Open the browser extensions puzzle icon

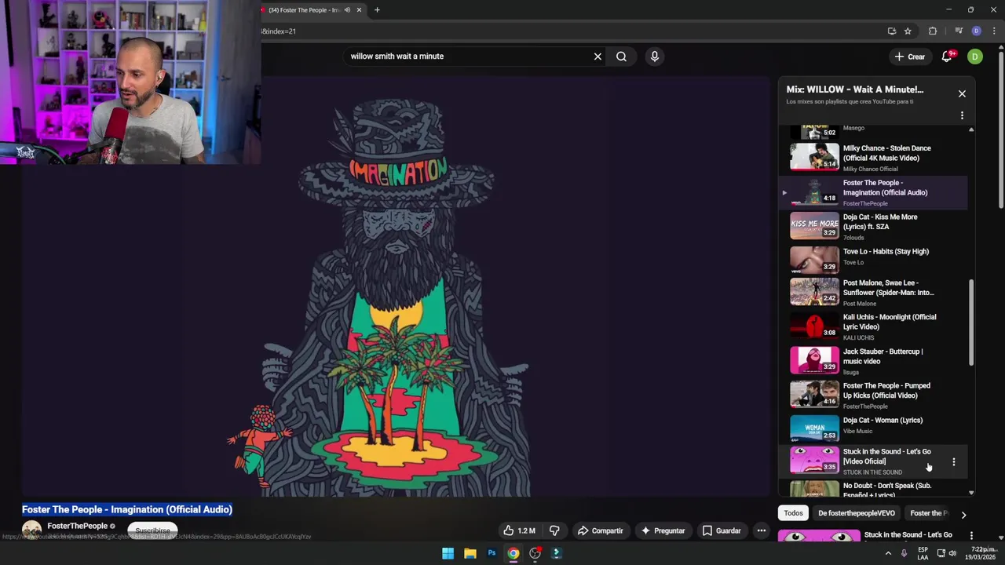click(x=933, y=31)
